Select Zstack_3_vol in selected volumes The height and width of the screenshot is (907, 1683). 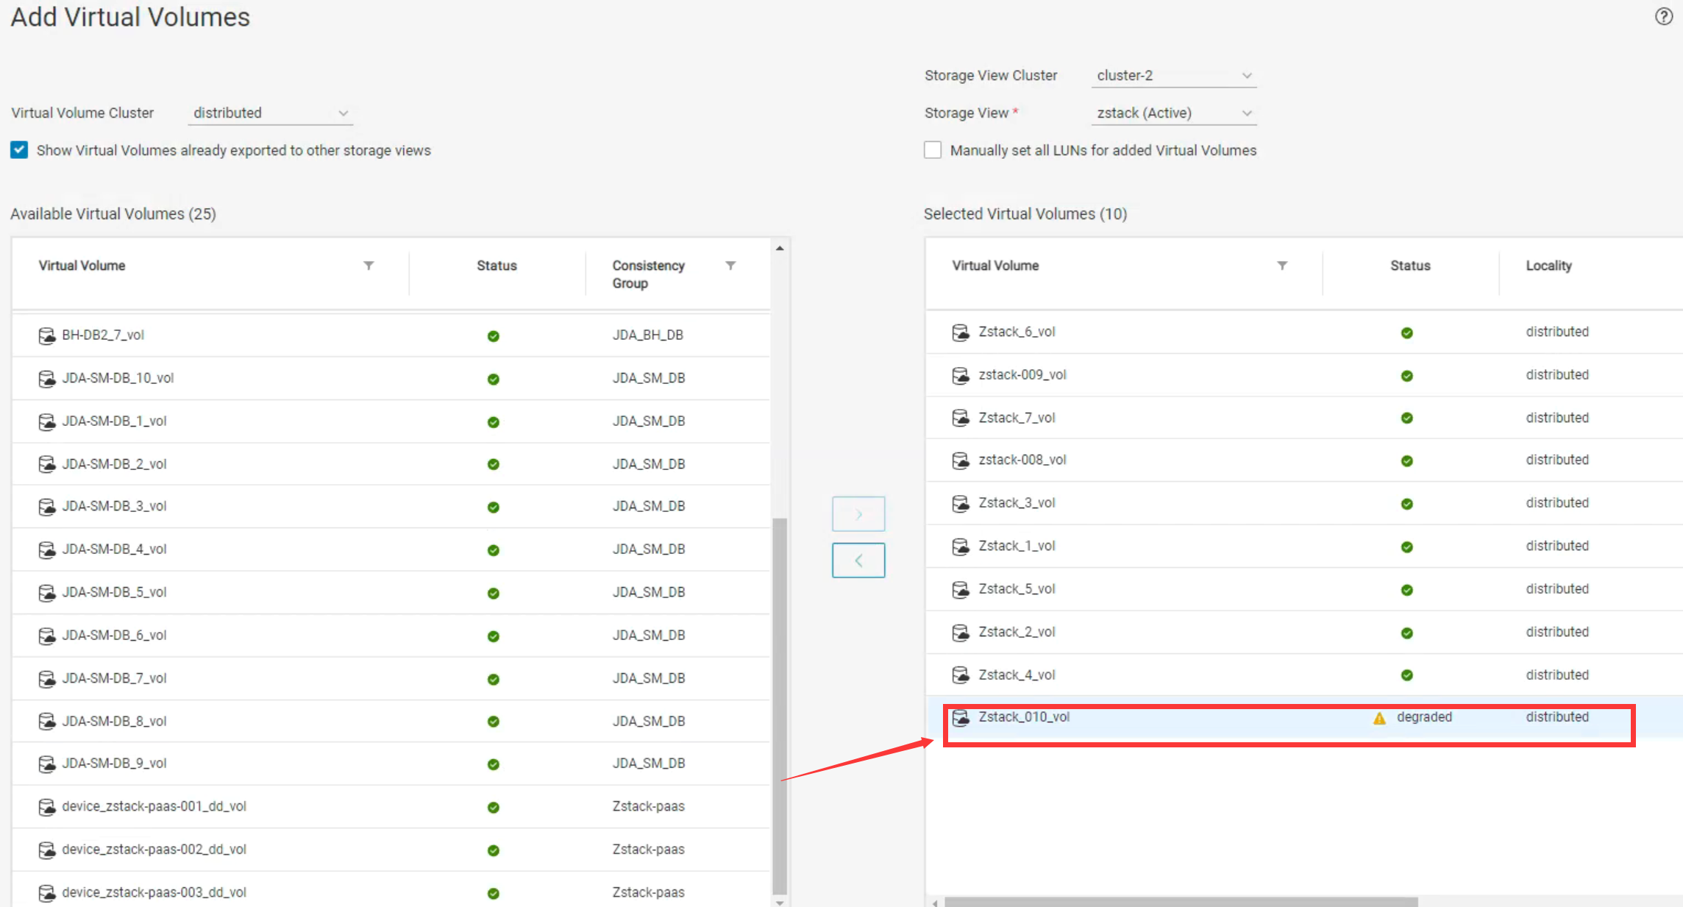pos(1017,503)
